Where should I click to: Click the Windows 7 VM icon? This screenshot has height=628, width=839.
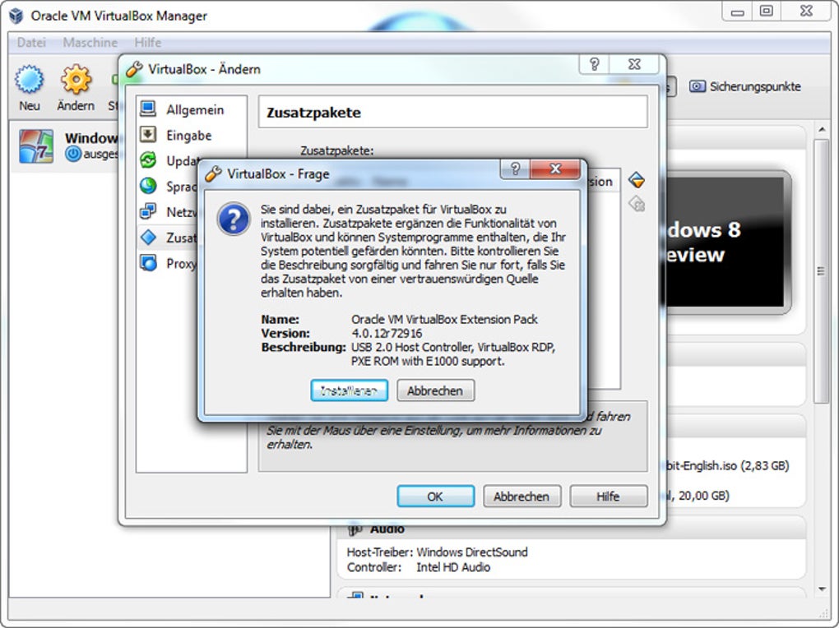(x=36, y=145)
